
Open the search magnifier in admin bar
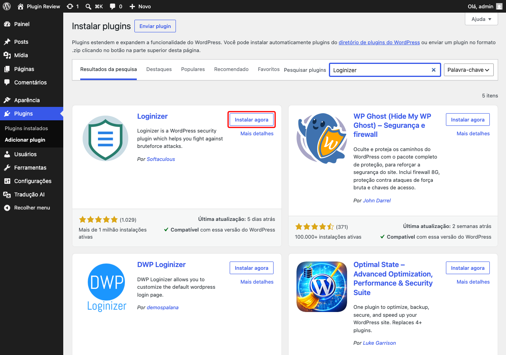(89, 6)
